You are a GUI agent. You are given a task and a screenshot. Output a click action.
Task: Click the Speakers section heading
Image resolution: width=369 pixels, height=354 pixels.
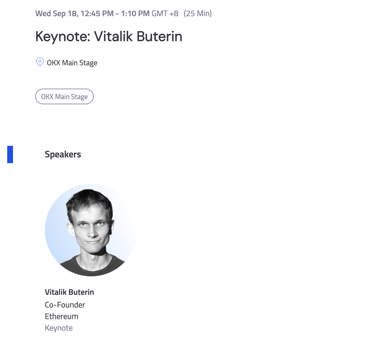pyautogui.click(x=63, y=154)
